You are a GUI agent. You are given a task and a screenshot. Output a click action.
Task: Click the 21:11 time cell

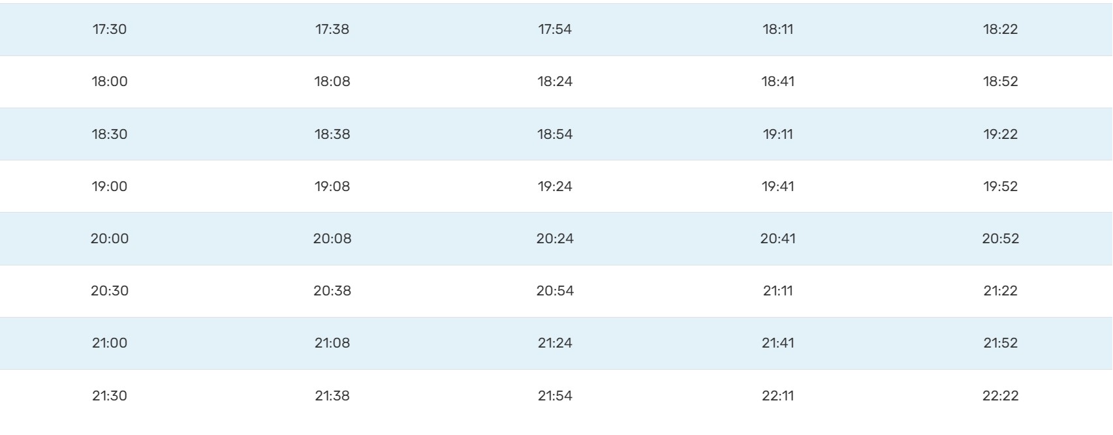(x=777, y=291)
